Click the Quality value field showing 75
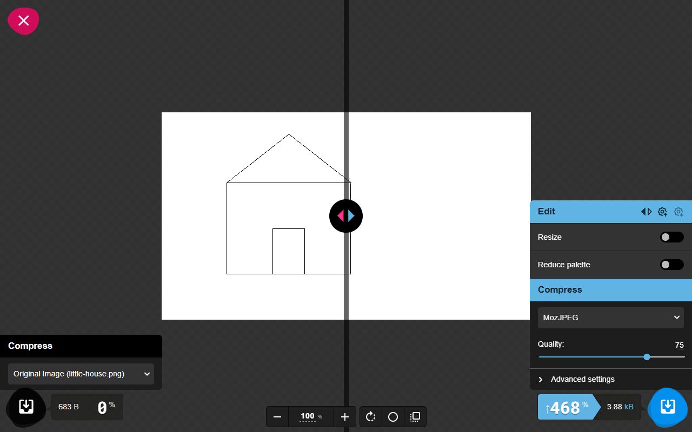The width and height of the screenshot is (692, 432). 678,345
